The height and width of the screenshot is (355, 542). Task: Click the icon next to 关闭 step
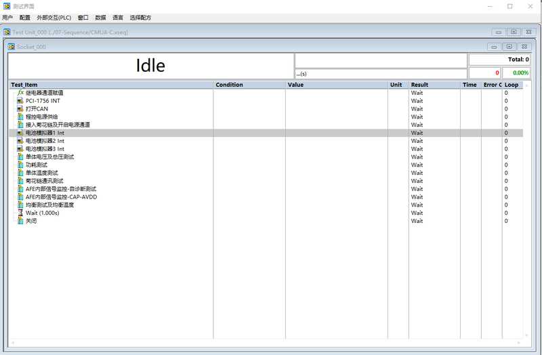click(20, 221)
